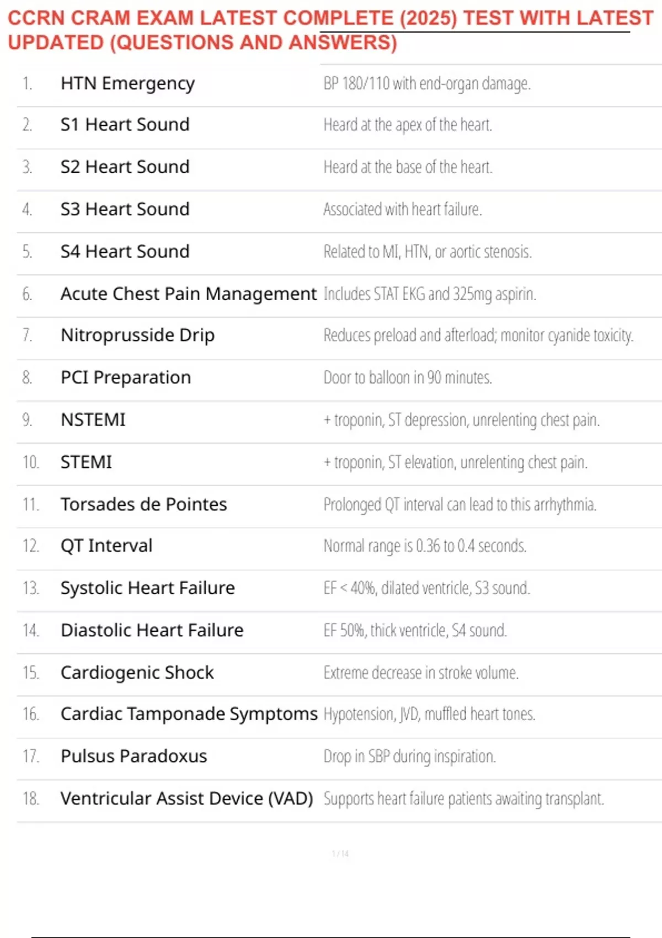
Task: Click the red CCRN Cram Exam title
Action: 330,30
